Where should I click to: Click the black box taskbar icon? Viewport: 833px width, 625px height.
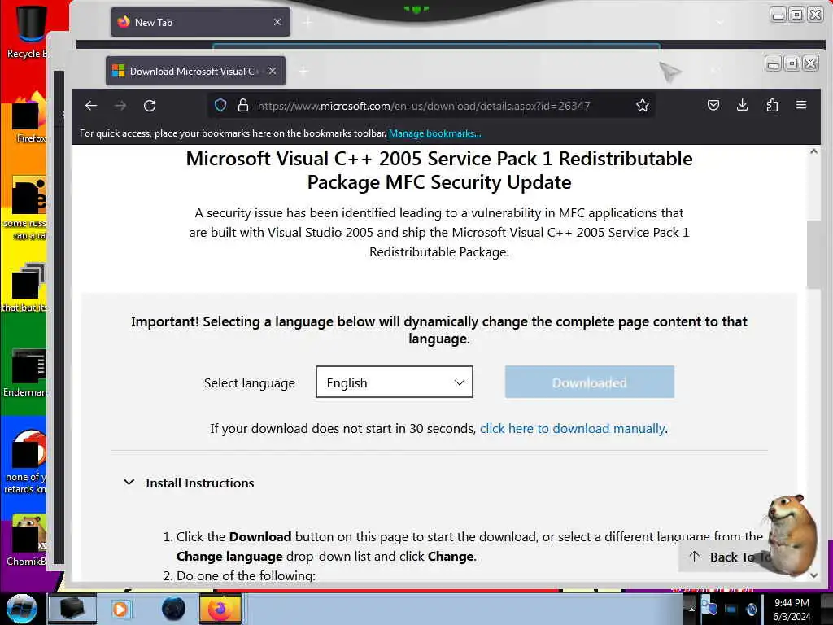pos(72,609)
